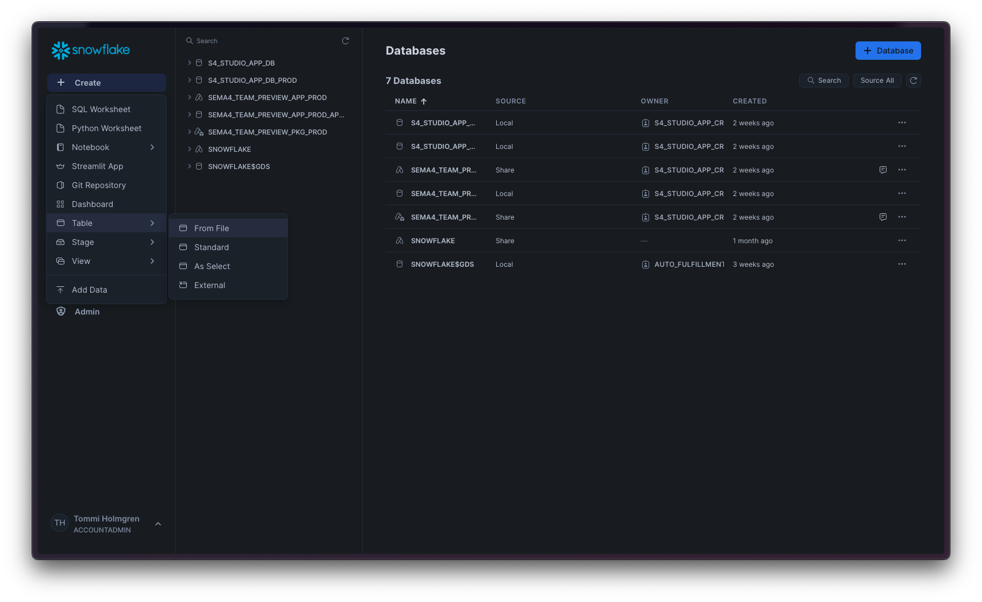Screen dimensions: 982x602
Task: Choose Git Repository option
Action: (x=106, y=185)
